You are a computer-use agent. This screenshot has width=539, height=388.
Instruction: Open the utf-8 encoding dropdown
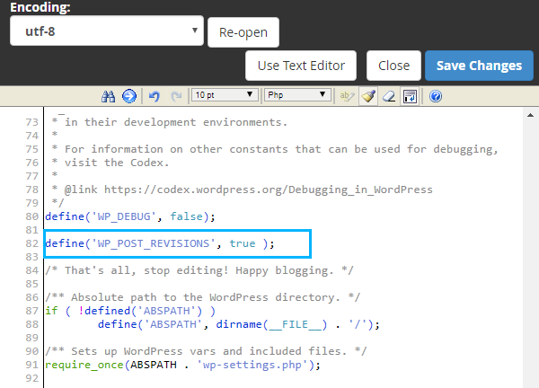coord(107,31)
